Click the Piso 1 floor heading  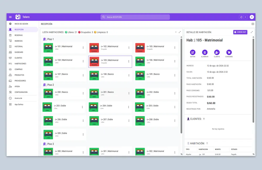click(x=48, y=39)
